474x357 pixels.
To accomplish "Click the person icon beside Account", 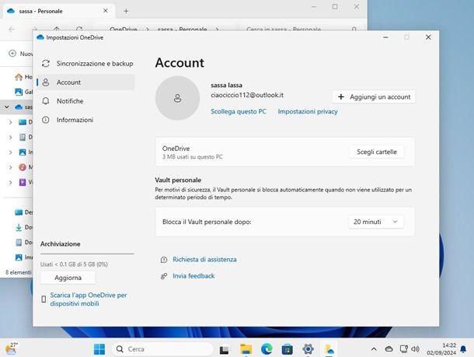I will (x=46, y=82).
